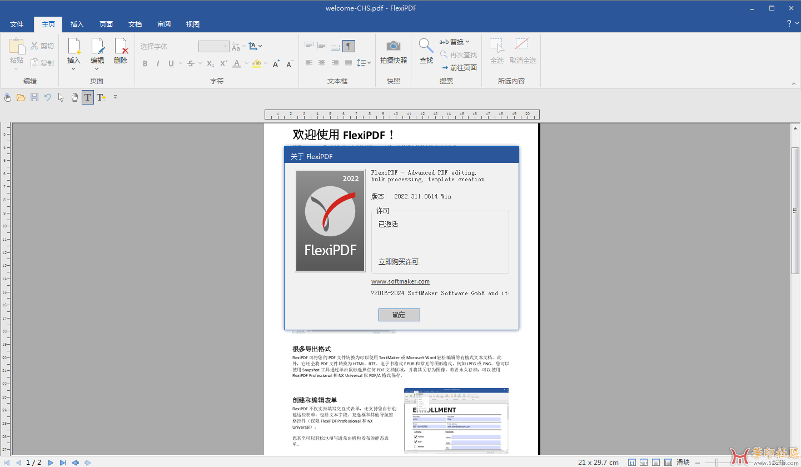Toggle underline formatting
Screen dimensions: 801x467
tap(171, 64)
